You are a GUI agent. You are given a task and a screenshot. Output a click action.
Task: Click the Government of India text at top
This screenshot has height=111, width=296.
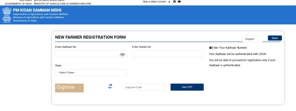pos(18,4)
